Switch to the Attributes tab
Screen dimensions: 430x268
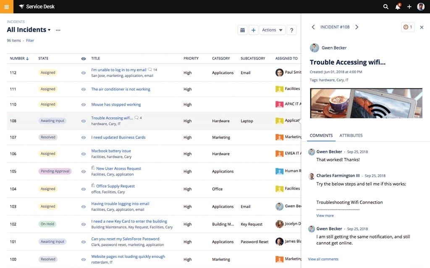(x=351, y=135)
